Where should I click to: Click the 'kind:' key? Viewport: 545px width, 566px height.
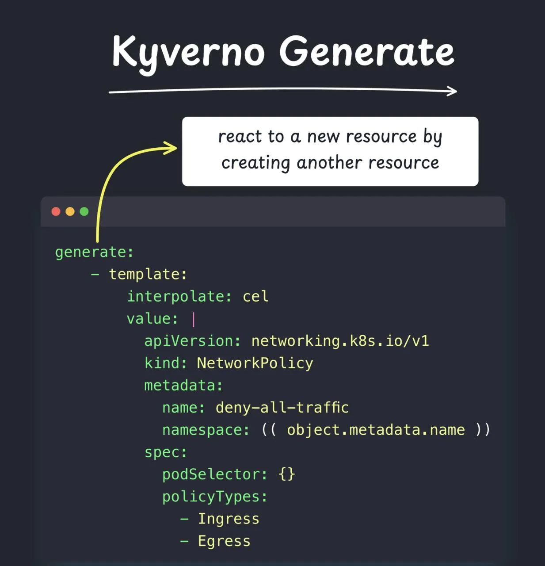166,363
